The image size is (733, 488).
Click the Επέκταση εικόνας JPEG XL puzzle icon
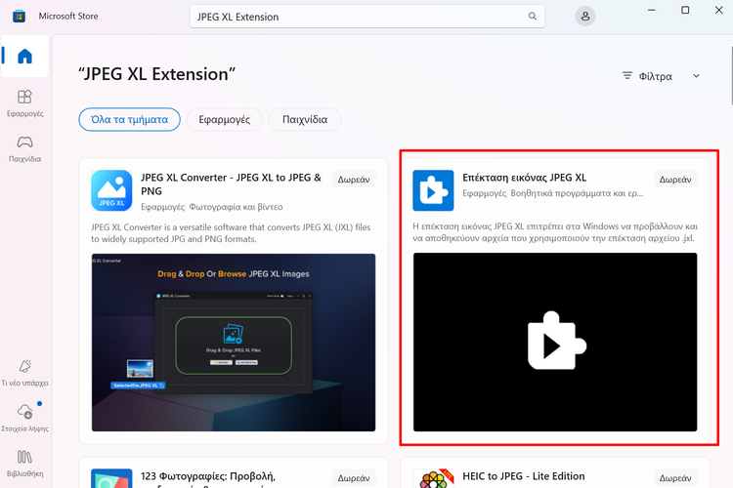tap(433, 190)
